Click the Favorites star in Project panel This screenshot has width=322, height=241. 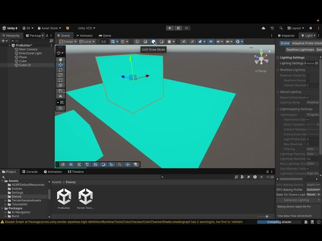coord(262,177)
